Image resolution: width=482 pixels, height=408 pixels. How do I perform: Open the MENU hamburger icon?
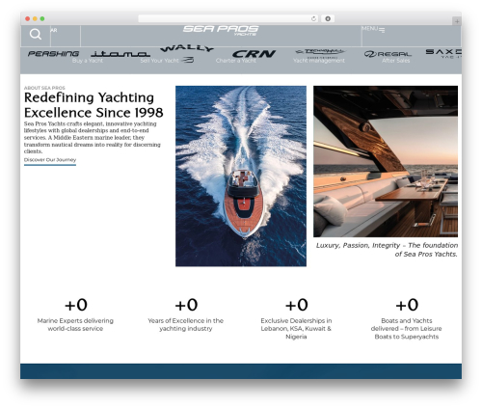382,30
